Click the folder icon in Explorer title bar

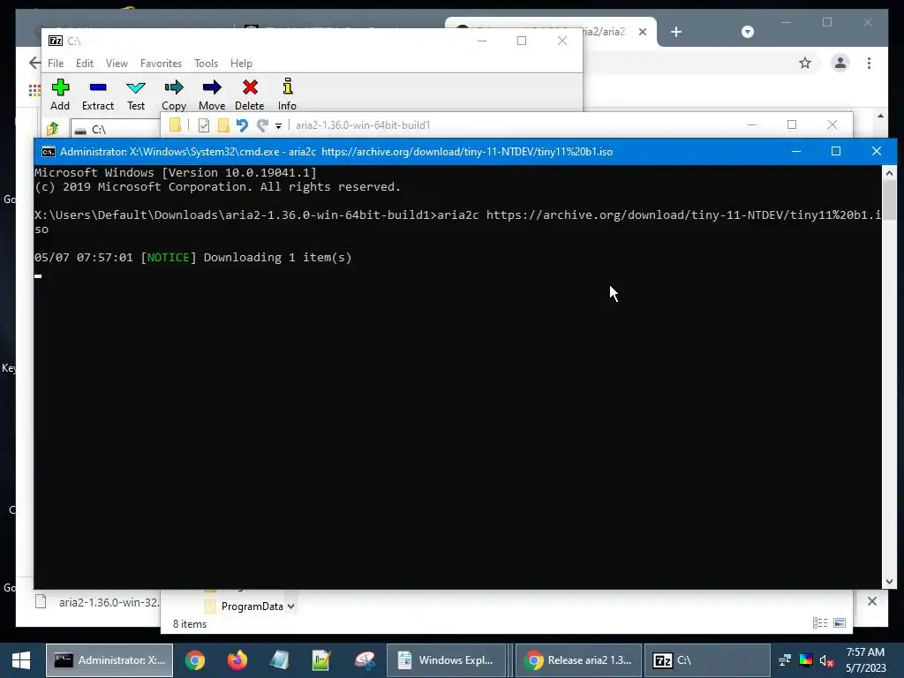coord(175,124)
